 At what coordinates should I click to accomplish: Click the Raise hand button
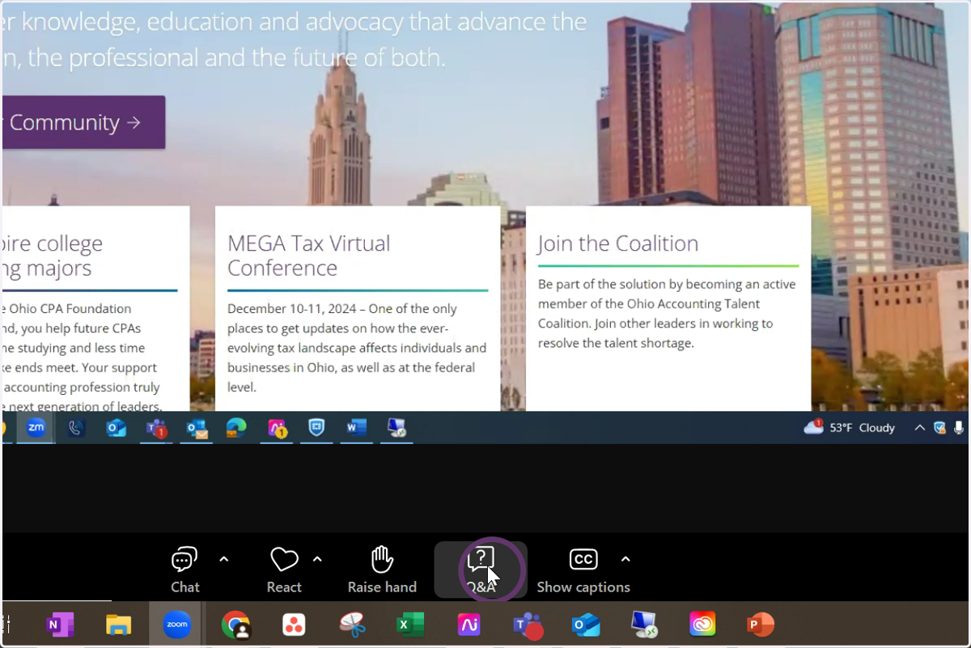[382, 570]
